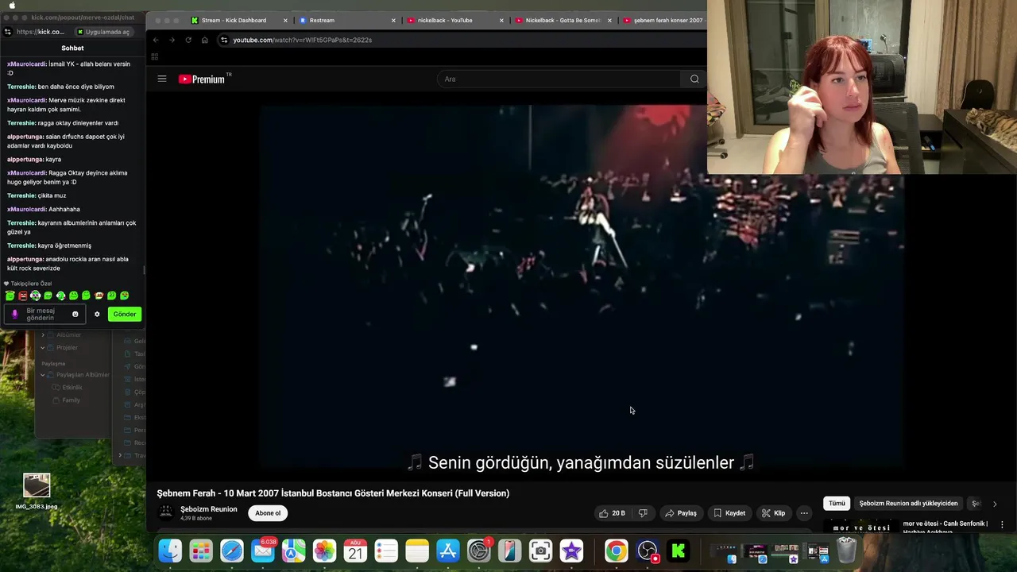Open Mail from the Dock
This screenshot has width=1017, height=572.
(x=263, y=551)
